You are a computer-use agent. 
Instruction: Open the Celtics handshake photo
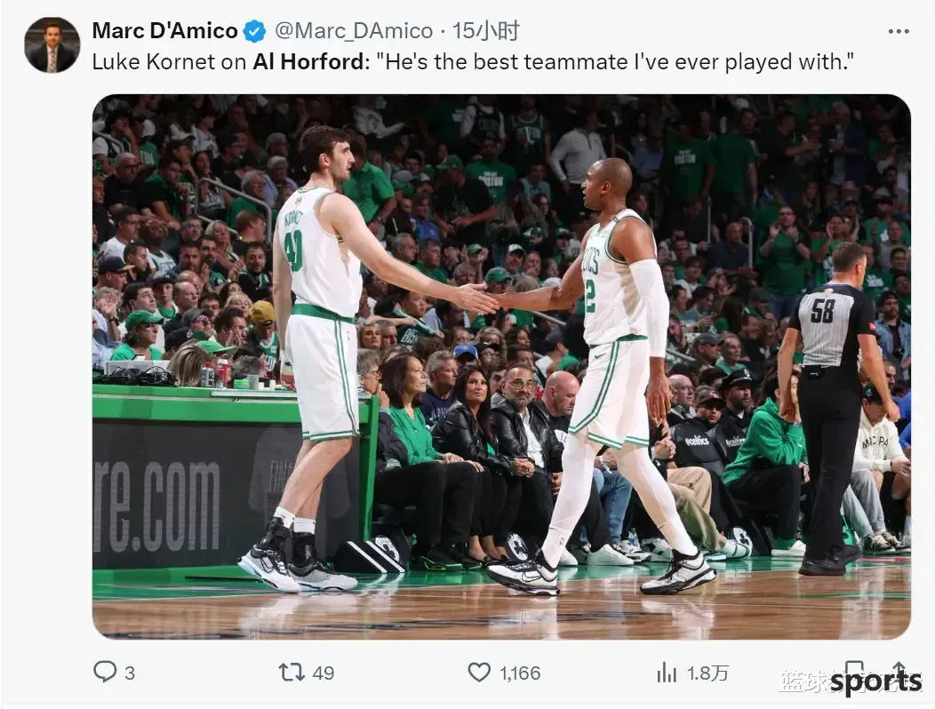coord(501,367)
